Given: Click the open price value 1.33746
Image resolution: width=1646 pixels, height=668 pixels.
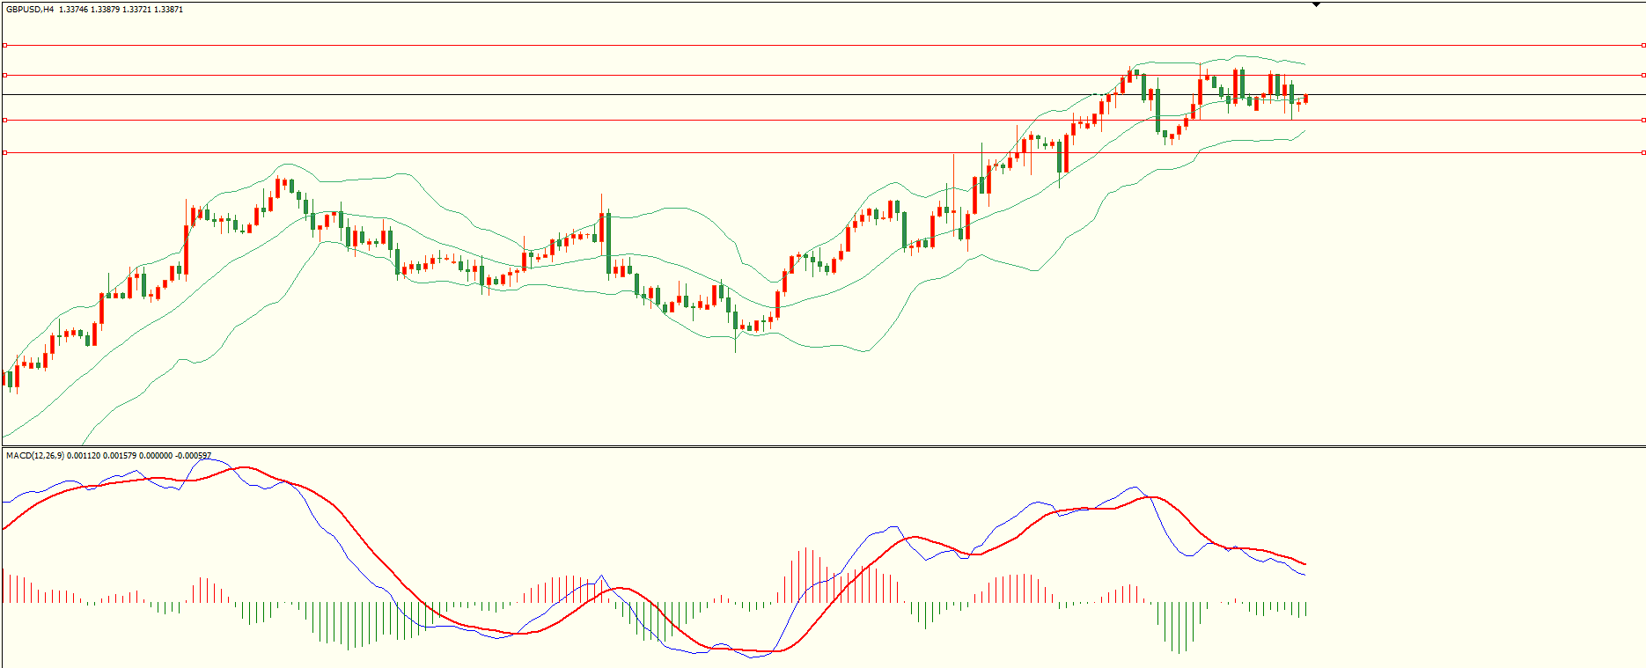Looking at the screenshot, I should [x=73, y=10].
